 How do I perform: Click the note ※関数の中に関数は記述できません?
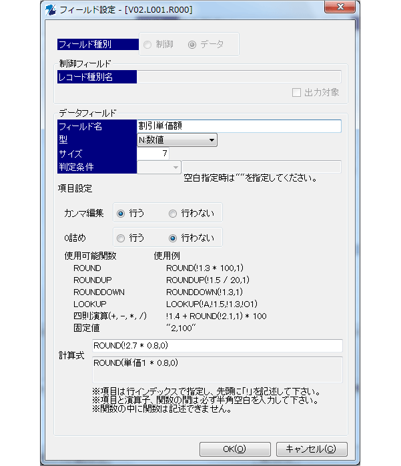click(x=161, y=409)
